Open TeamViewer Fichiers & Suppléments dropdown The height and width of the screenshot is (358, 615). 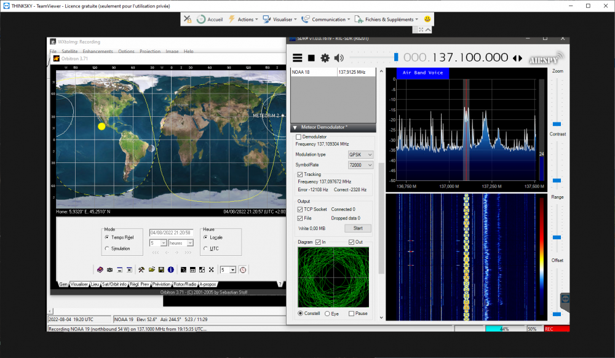coord(386,19)
